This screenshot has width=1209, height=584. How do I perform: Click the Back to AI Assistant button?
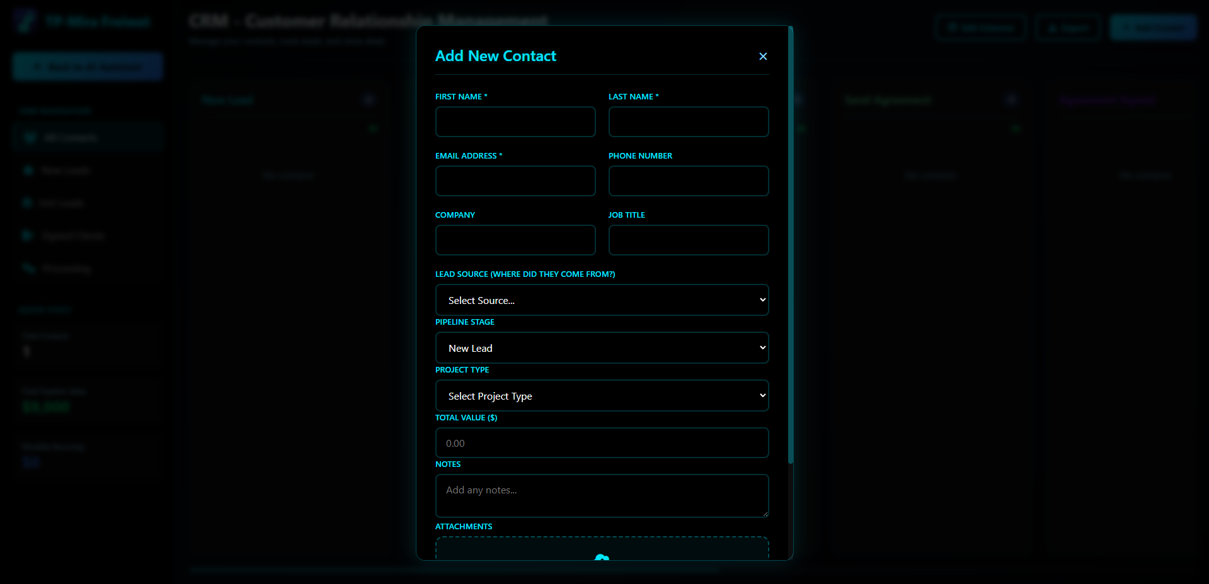tap(87, 66)
